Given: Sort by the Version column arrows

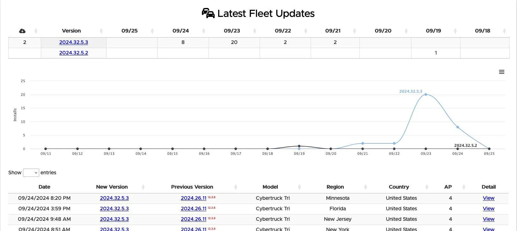Looking at the screenshot, I should click(x=101, y=31).
